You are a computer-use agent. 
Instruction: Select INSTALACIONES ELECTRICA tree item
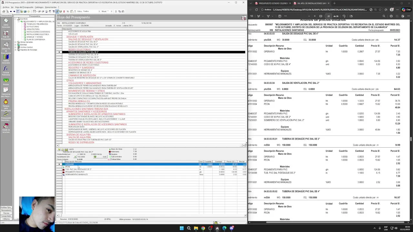tap(38, 34)
